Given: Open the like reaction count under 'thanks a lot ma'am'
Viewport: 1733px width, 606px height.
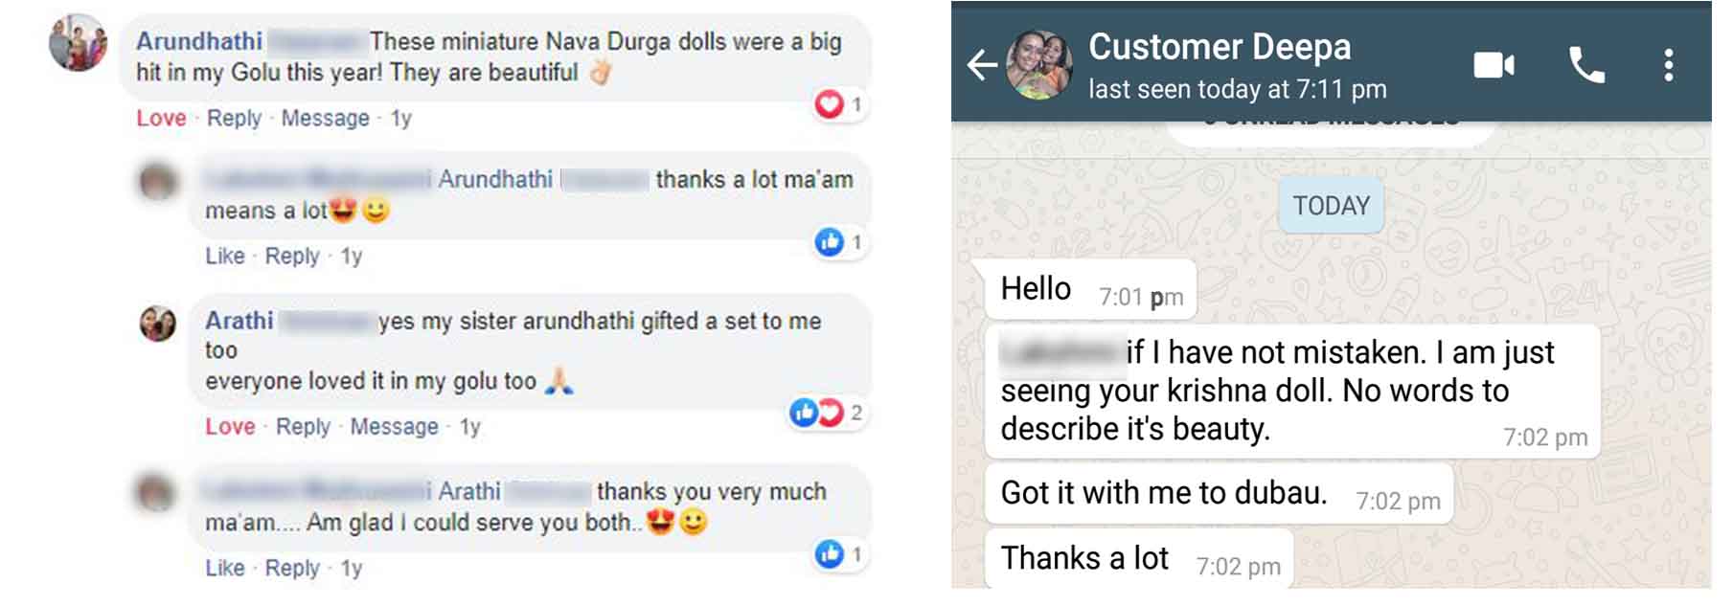Looking at the screenshot, I should coord(839,241).
